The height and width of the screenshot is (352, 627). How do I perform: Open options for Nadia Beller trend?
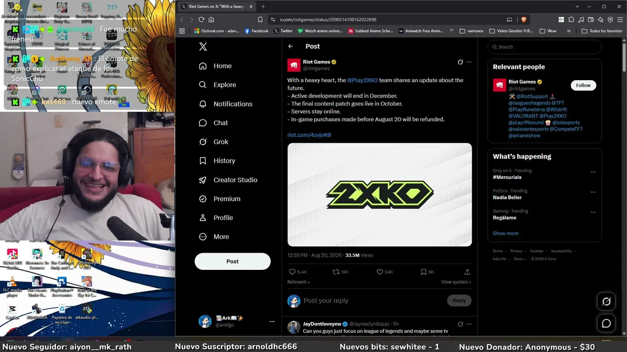[593, 192]
